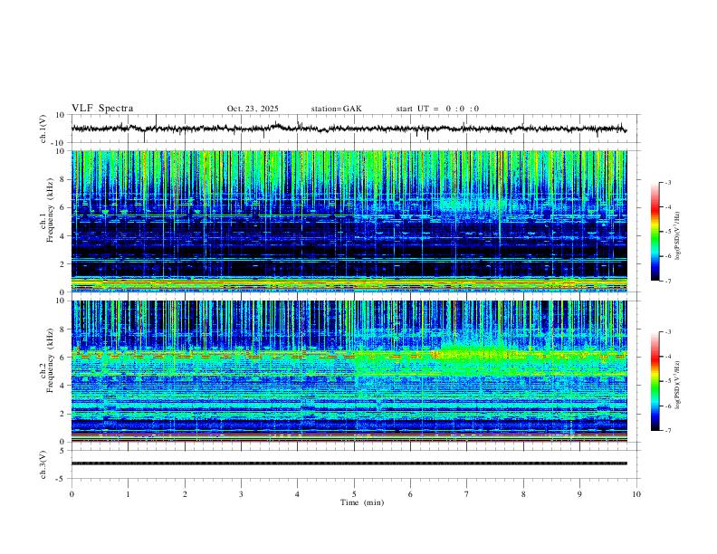The height and width of the screenshot is (554, 717).
Task: Click the time axis tick label 3
Action: tap(241, 494)
